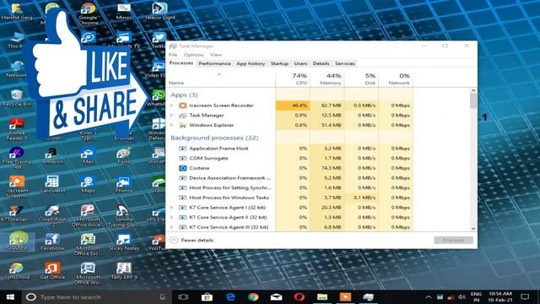This screenshot has width=540, height=304.
Task: Open the File menu in Task Manager
Action: (173, 55)
